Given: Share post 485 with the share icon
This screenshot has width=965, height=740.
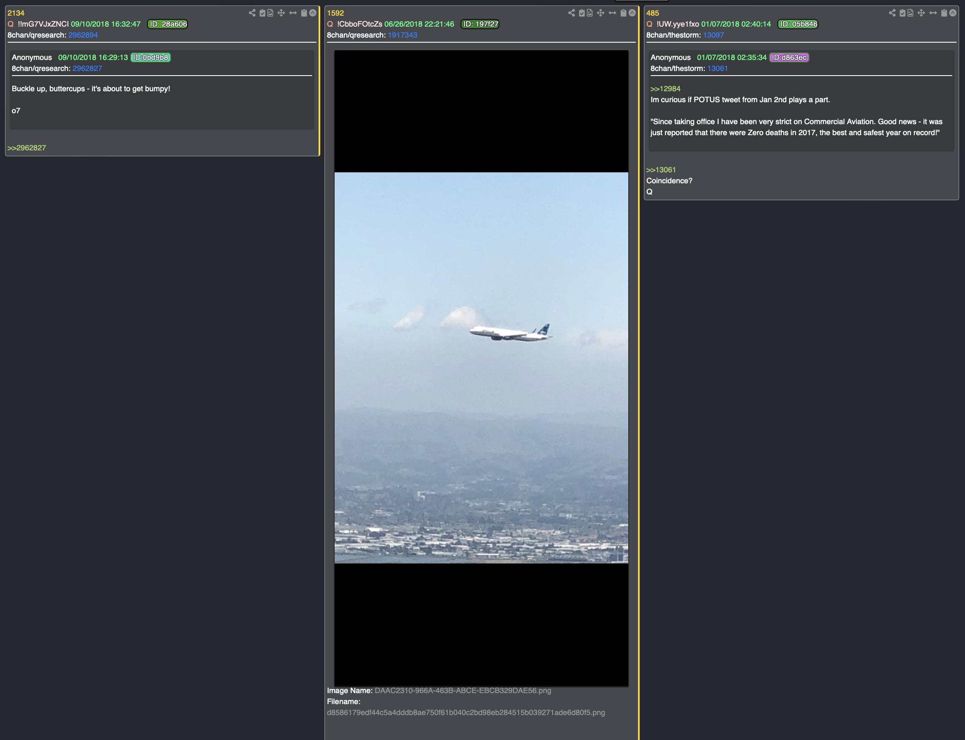Looking at the screenshot, I should pos(892,13).
